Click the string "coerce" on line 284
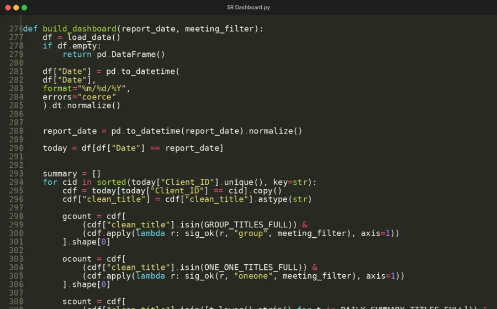The image size is (497, 309). coord(97,97)
